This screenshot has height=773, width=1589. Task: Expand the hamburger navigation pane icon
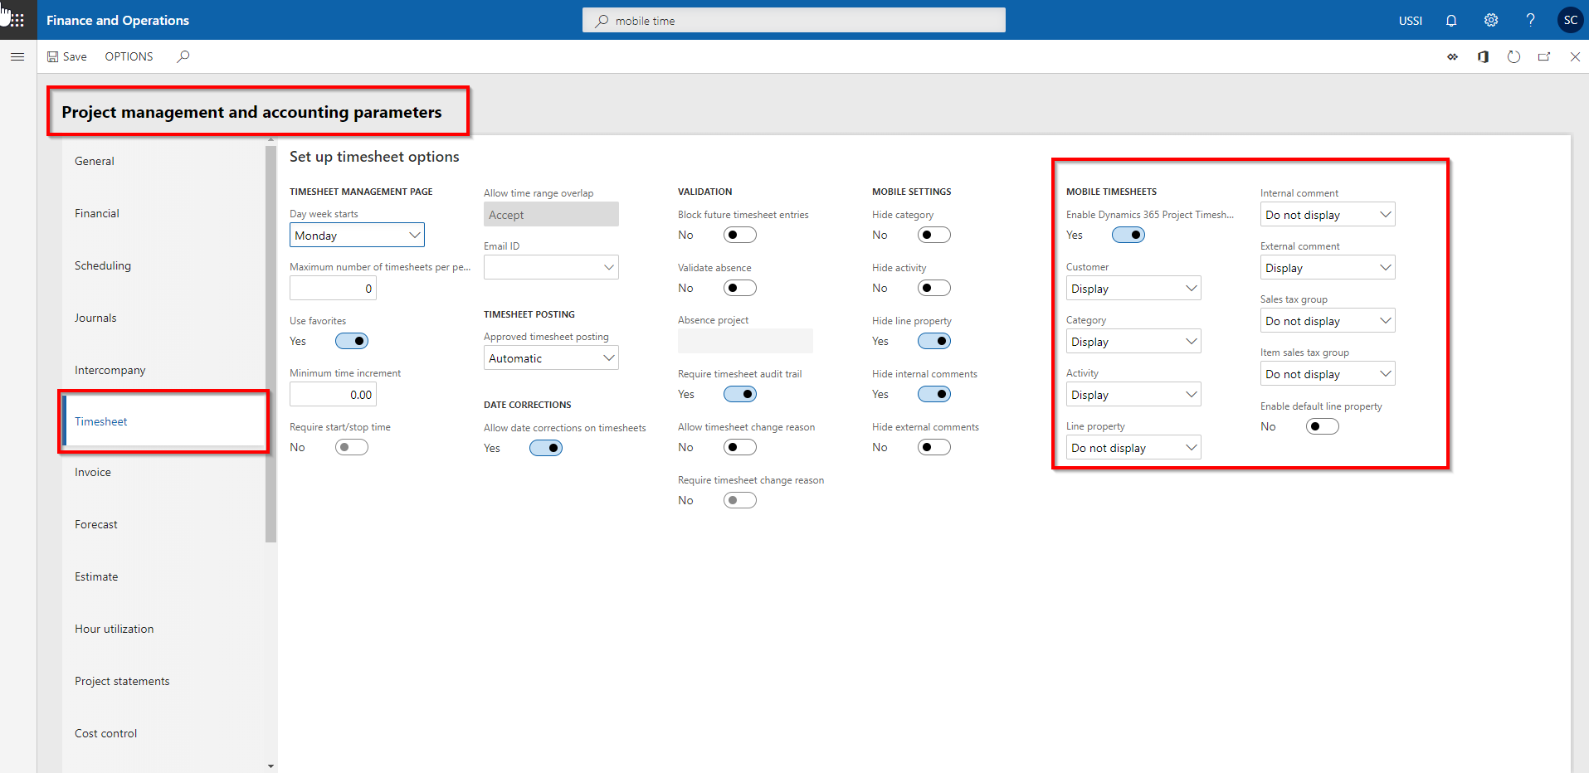pos(17,56)
